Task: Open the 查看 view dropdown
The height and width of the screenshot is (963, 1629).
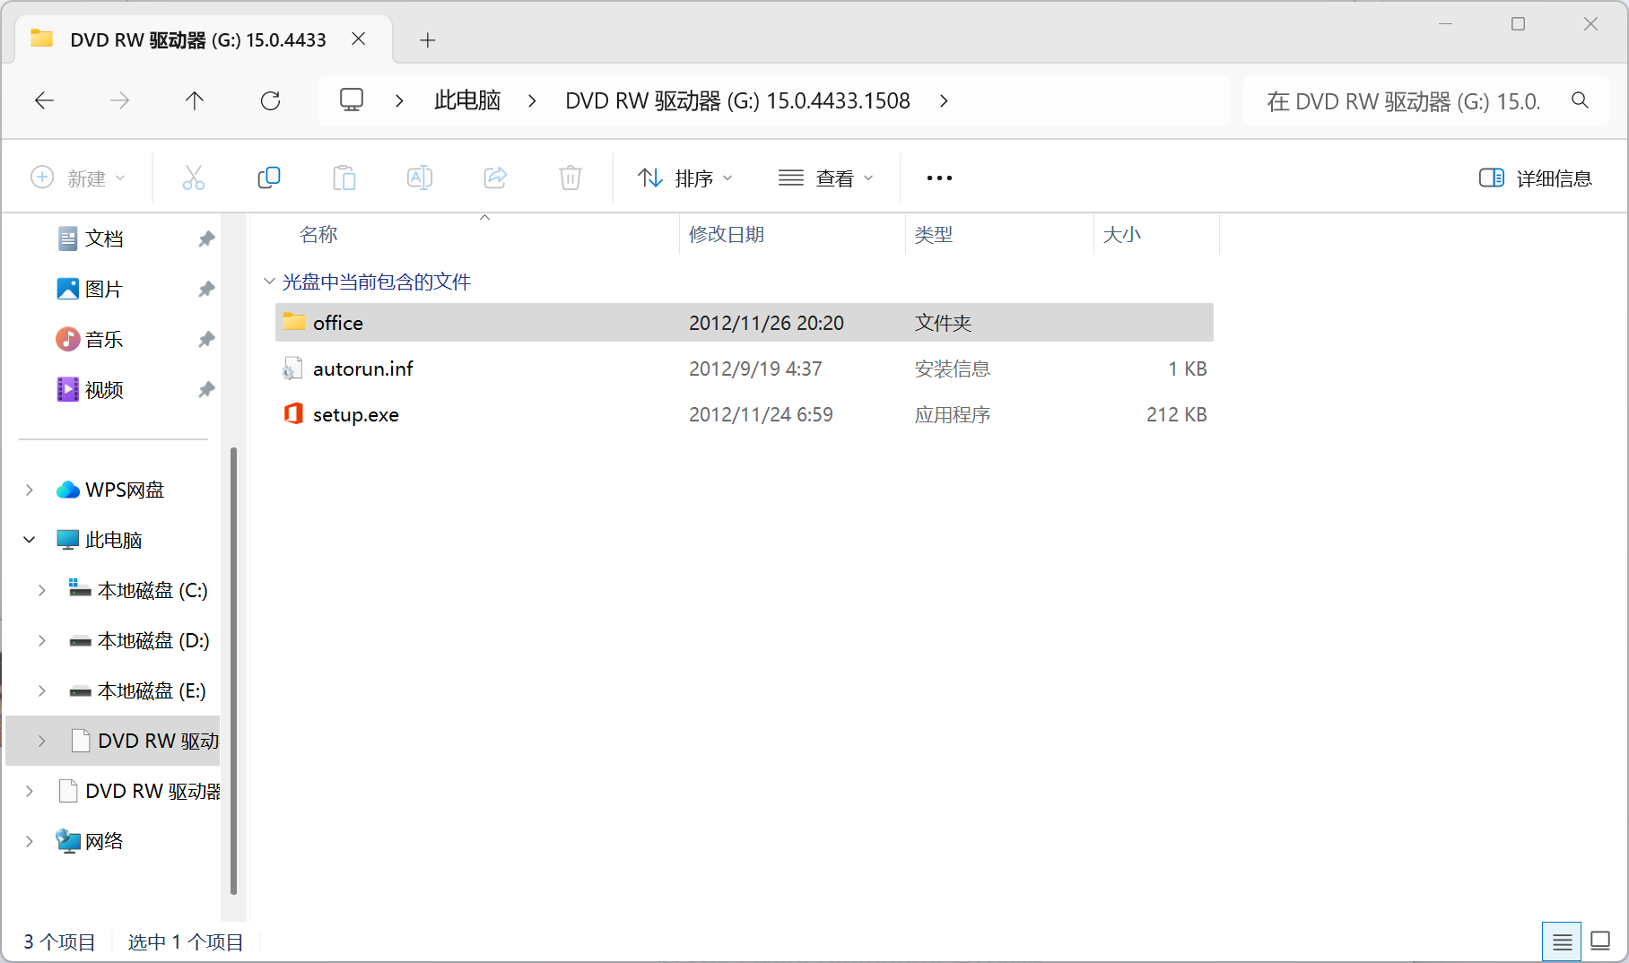Action: [x=825, y=178]
